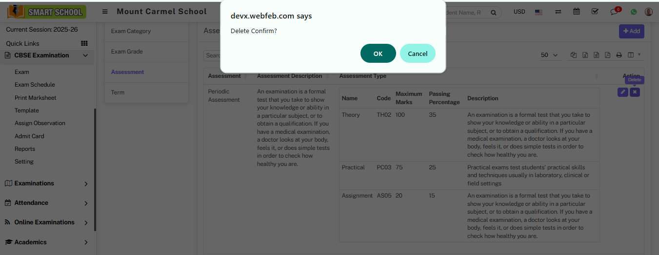
Task: Click the WhatsApp icon in header
Action: click(x=634, y=12)
